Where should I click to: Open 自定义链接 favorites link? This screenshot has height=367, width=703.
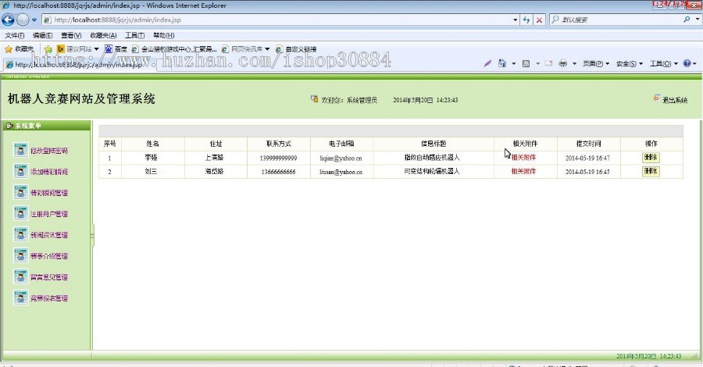[x=296, y=49]
